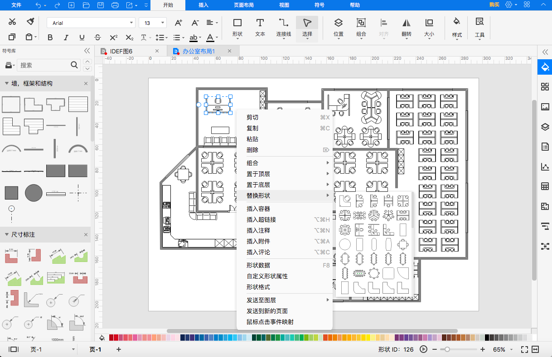Open the 工具 tools search icon
Image resolution: width=552 pixels, height=357 pixels.
479,28
